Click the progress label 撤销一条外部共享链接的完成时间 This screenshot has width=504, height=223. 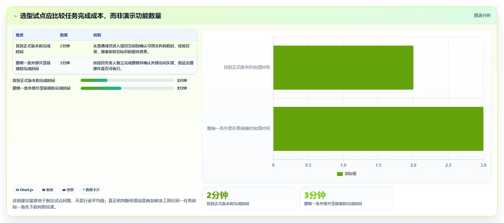click(41, 88)
